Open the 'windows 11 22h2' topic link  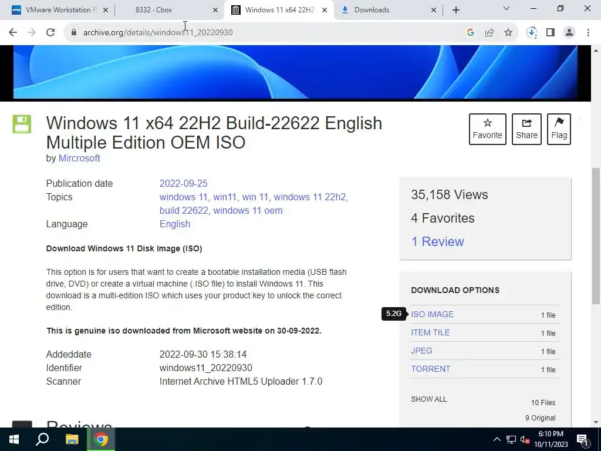(310, 197)
